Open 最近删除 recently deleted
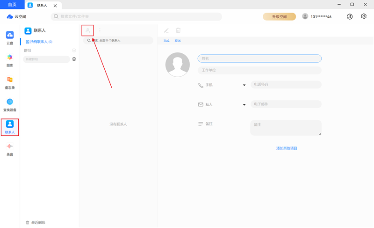 click(36, 222)
